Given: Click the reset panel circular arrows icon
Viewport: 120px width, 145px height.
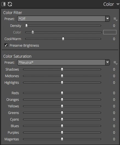Looking at the screenshot, I should 10,4.
